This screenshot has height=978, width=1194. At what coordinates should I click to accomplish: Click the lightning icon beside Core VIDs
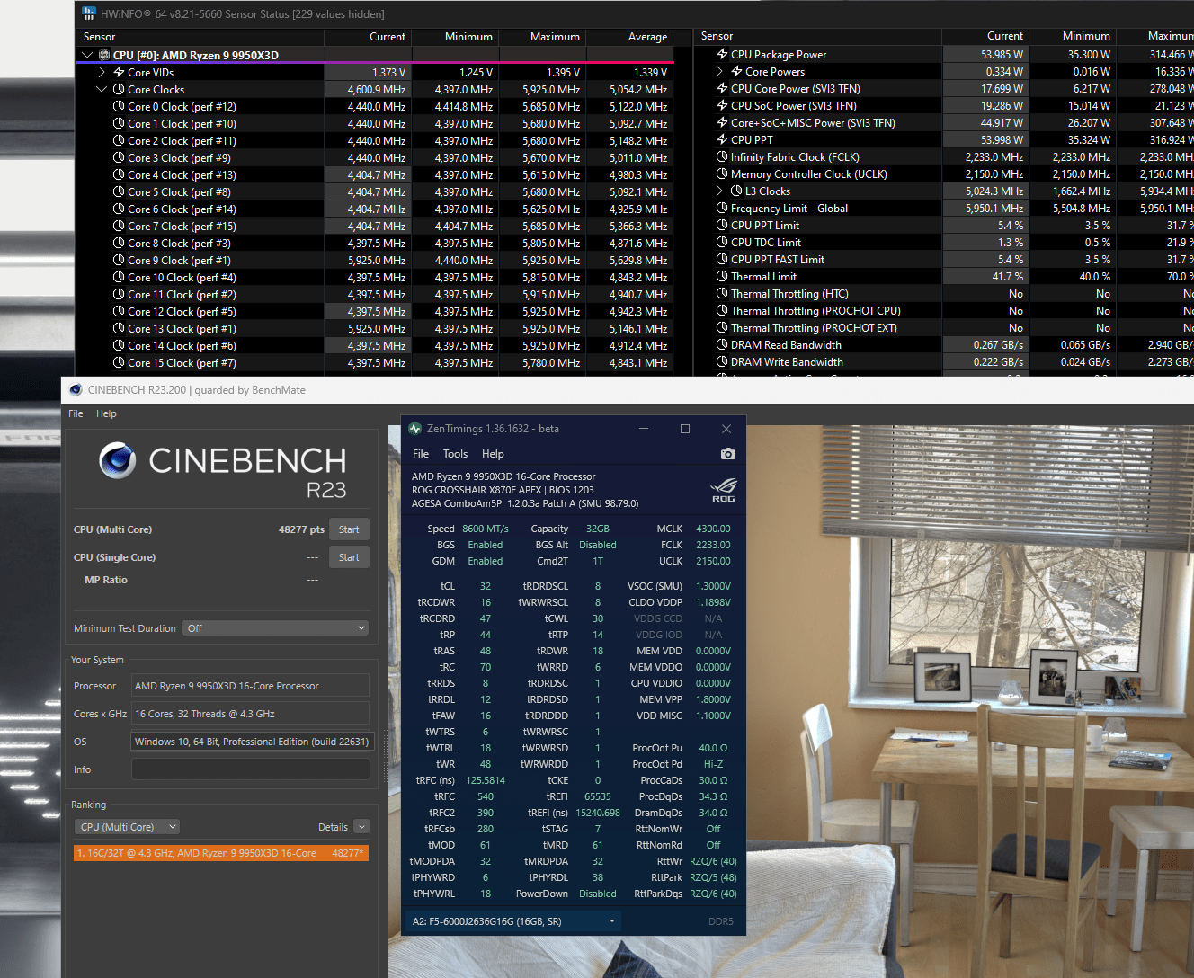pos(119,72)
